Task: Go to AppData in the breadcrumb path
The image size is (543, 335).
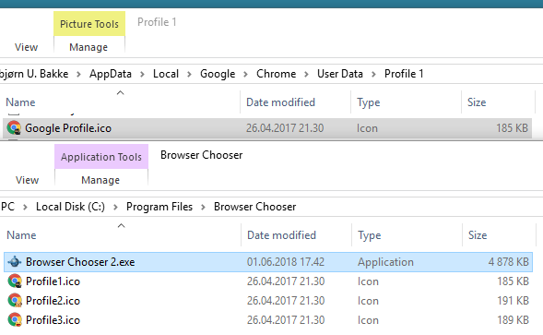Action: click(111, 74)
